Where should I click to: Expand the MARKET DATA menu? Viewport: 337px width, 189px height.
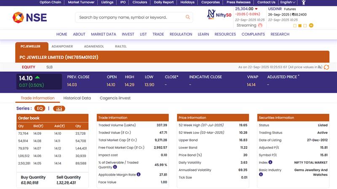(103, 34)
